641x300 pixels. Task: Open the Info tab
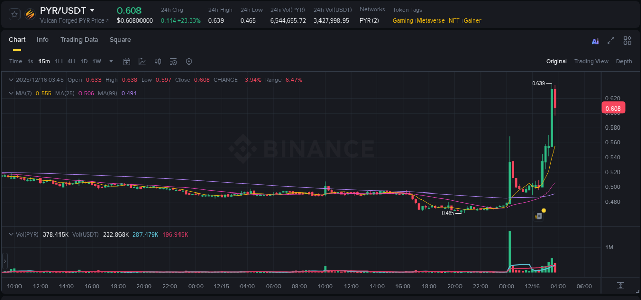[43, 40]
